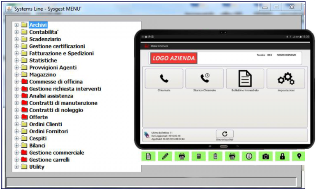Select the highlighted Archivi label

[x=38, y=25]
